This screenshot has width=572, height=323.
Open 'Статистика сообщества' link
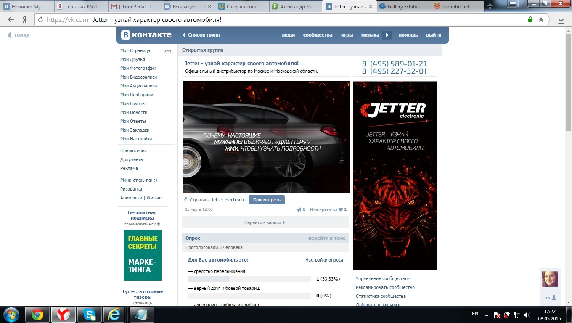(381, 296)
